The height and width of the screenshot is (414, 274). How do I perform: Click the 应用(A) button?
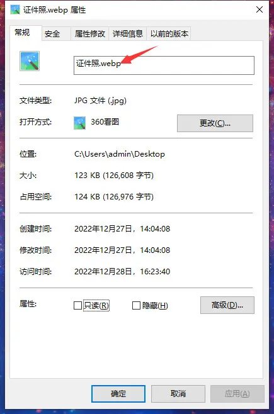237,394
